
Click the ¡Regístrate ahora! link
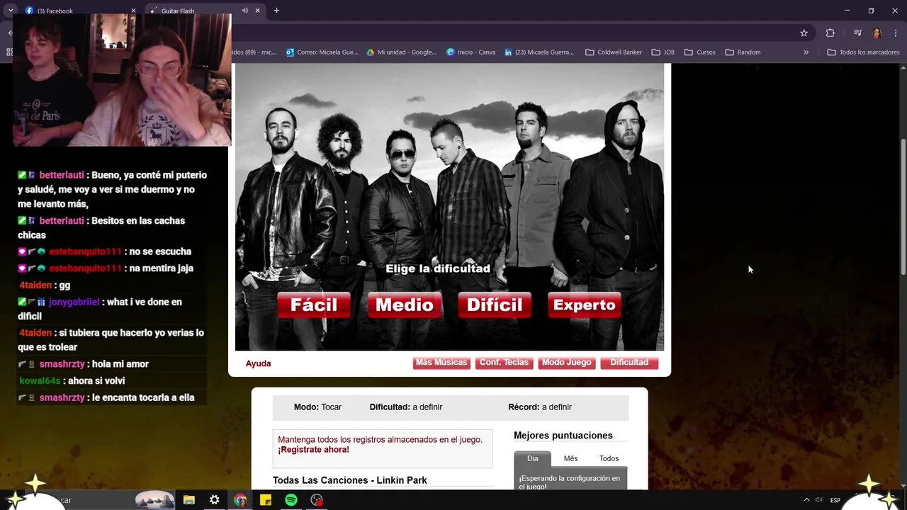313,450
